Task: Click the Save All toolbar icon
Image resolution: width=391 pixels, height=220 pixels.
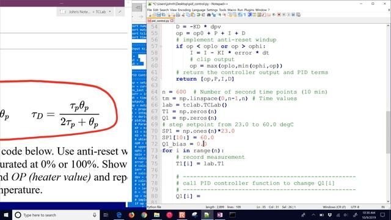Action: (163, 15)
